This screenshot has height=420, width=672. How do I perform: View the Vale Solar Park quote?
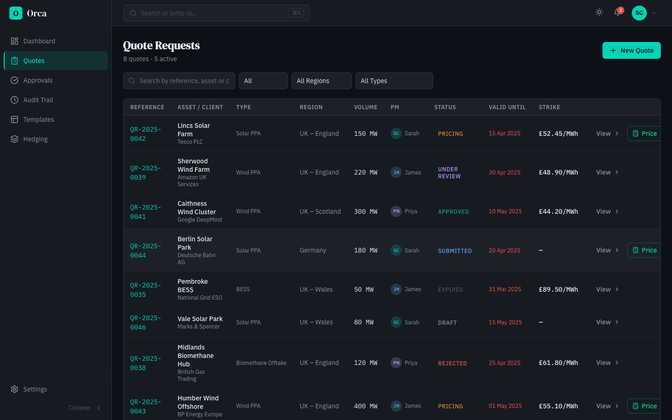607,322
